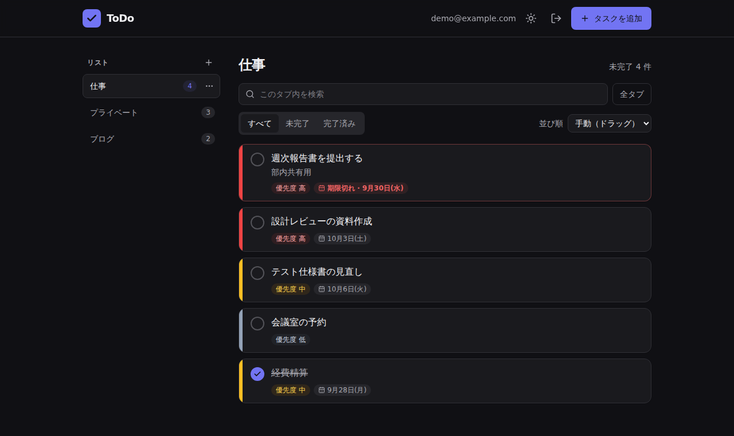
Task: Click the 会議室の予約 task title
Action: [299, 322]
